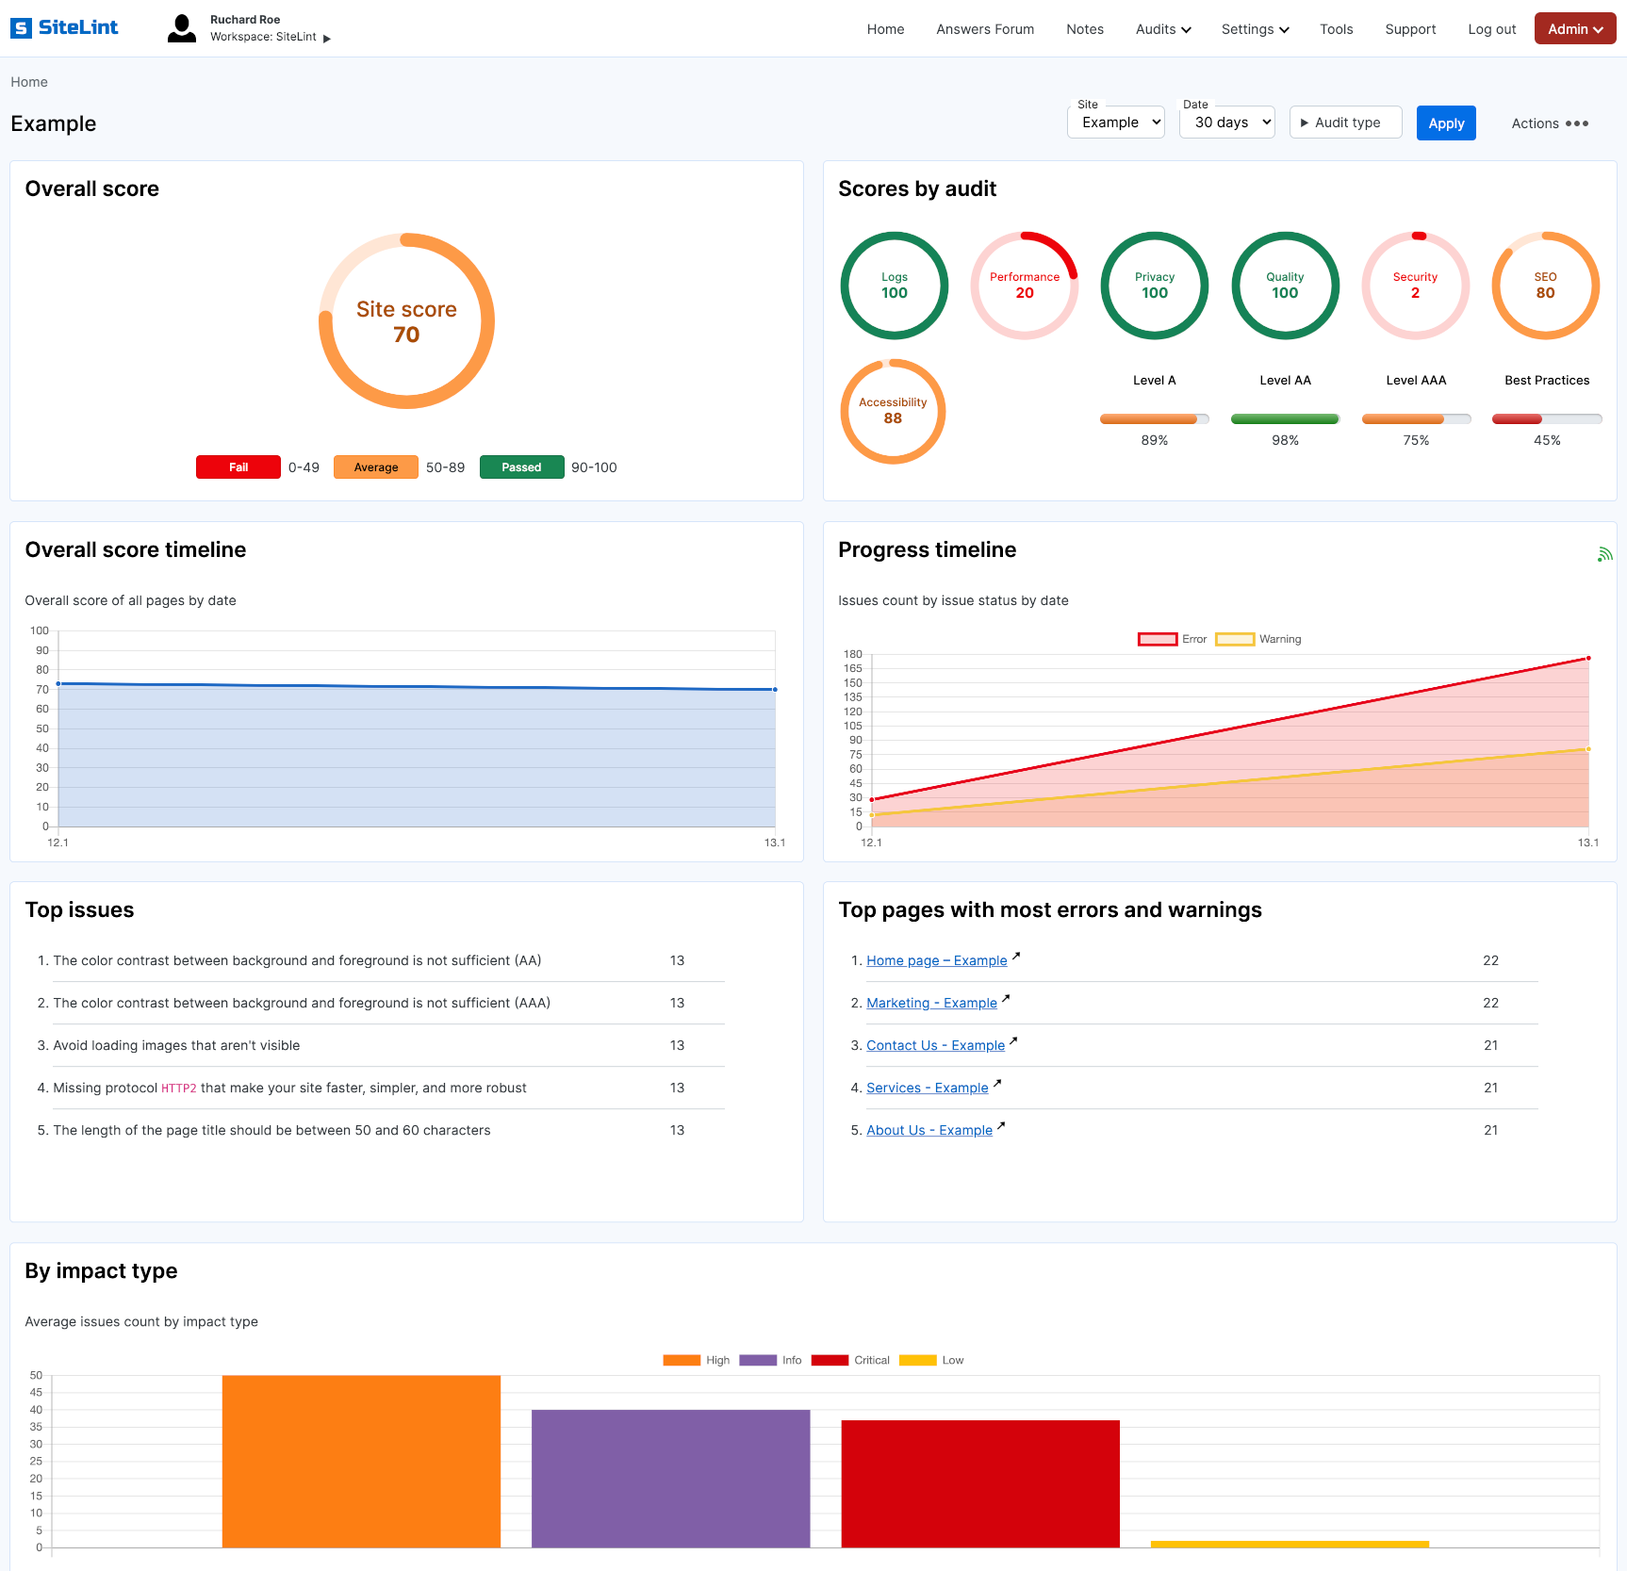
Task: Click the red Critical bar in impact chart
Action: coord(980,1483)
